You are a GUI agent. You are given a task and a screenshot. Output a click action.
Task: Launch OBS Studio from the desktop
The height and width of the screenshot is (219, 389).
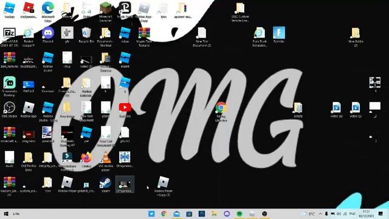tap(10, 109)
